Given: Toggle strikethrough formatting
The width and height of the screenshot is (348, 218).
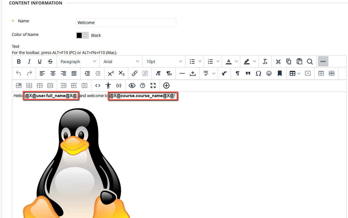Looking at the screenshot, I should pos(50,61).
